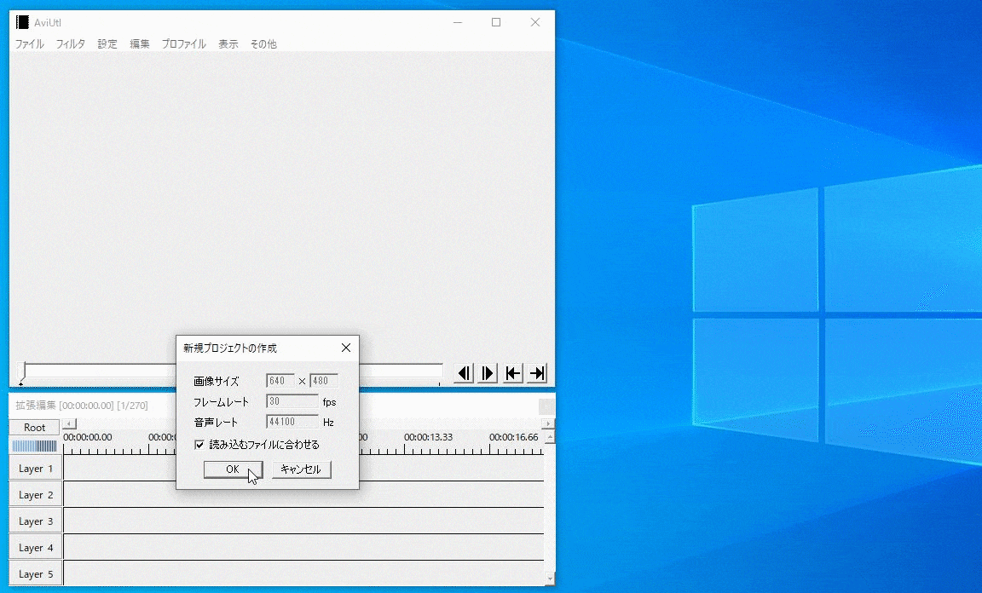
Task: Close the 新規プロジェクトの作成 dialog
Action: click(x=346, y=348)
